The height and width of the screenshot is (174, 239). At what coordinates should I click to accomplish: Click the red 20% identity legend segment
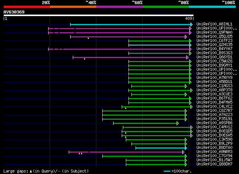[27, 7]
